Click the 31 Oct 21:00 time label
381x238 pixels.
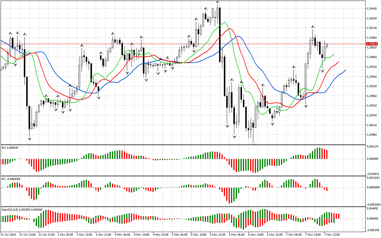pyautogui.click(x=47, y=235)
